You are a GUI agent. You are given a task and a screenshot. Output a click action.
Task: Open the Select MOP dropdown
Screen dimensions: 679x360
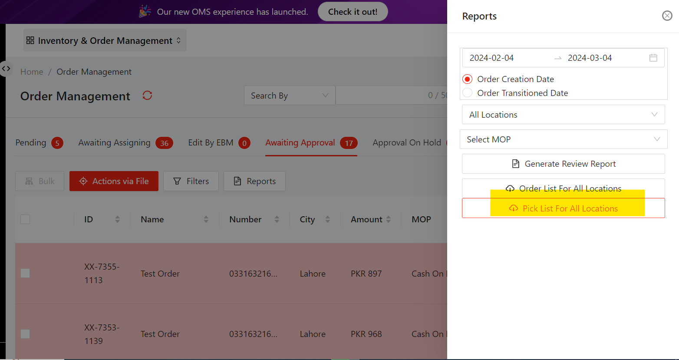click(x=563, y=139)
